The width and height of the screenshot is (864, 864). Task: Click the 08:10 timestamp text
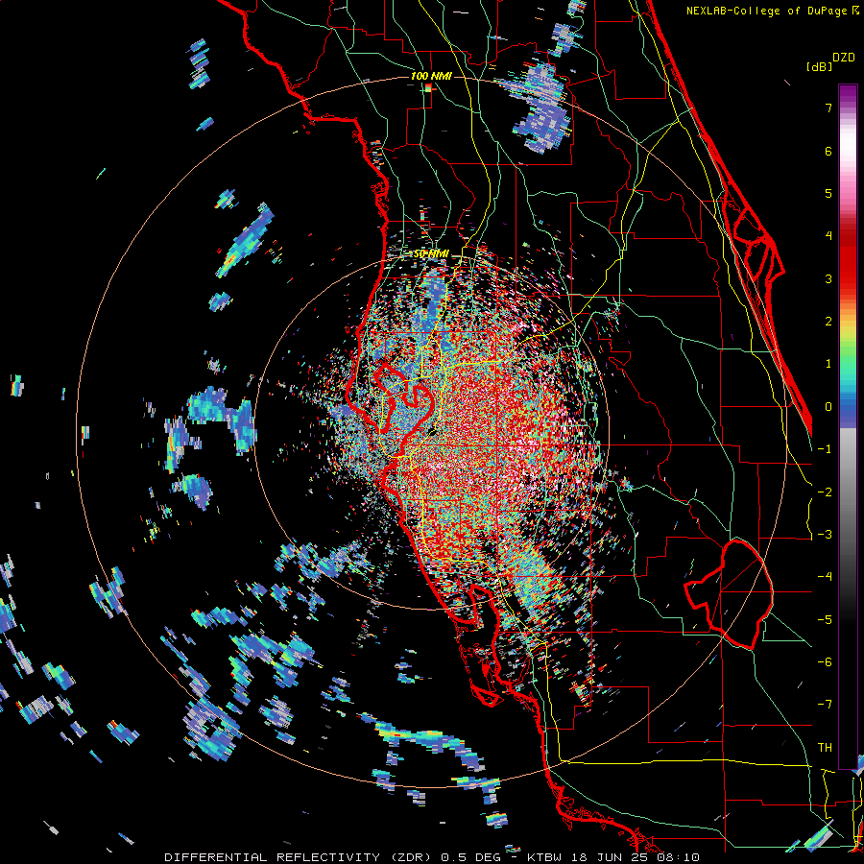click(x=679, y=857)
